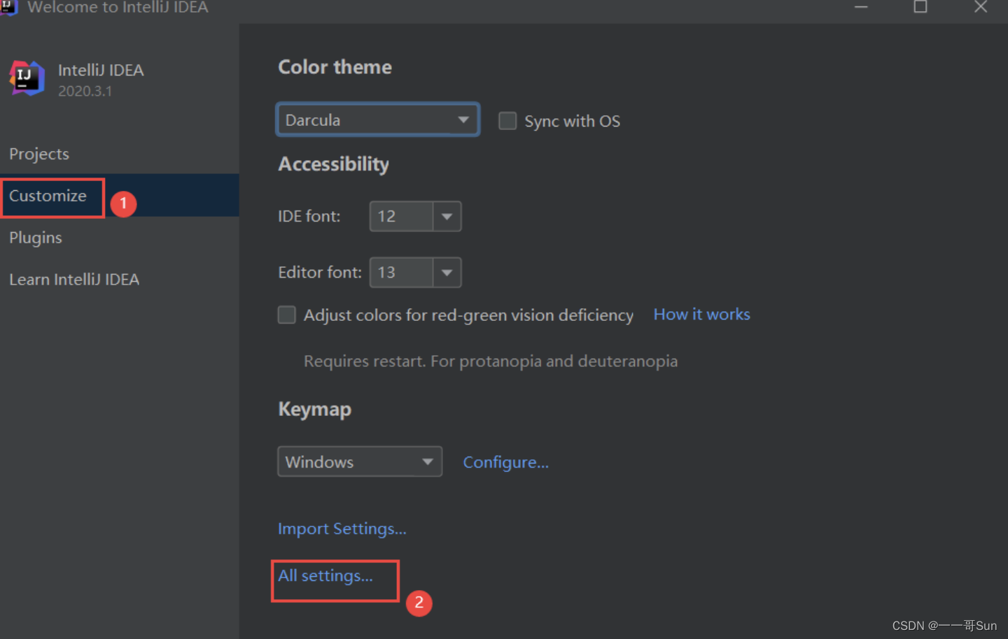Minimize the Welcome window

point(861,6)
